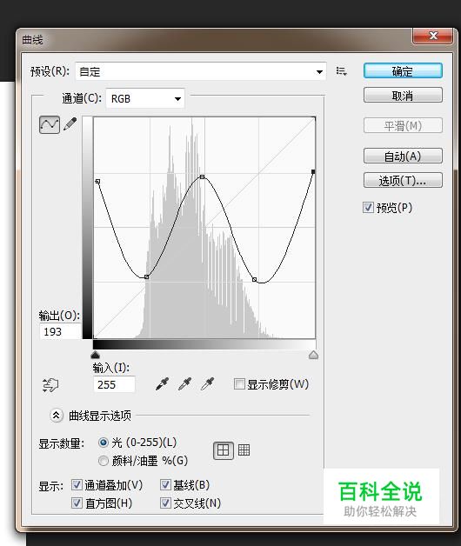Toggle the 预览(P) preview checkbox
This screenshot has height=546, width=461.
coord(368,208)
